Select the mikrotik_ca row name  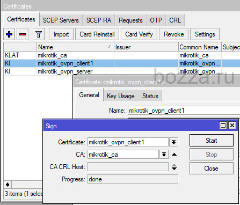coord(52,55)
